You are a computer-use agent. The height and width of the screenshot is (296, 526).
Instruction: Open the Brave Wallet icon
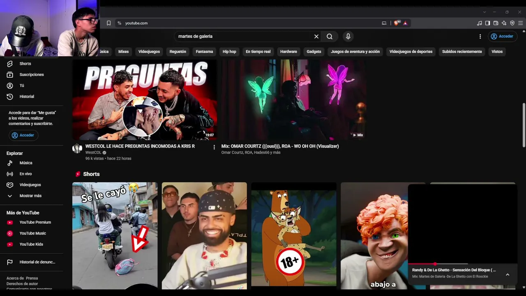coord(496,23)
